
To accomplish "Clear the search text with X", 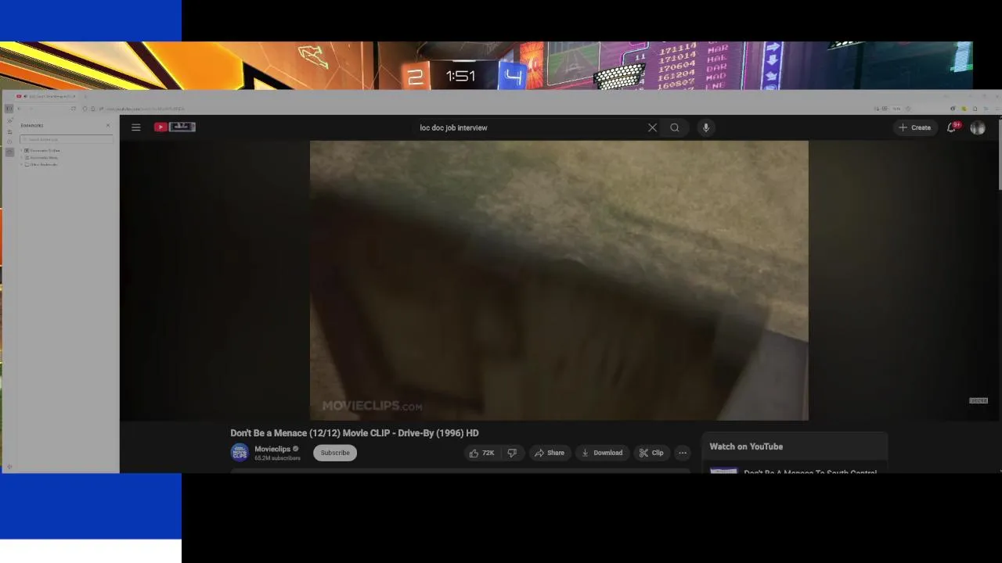I will click(652, 127).
